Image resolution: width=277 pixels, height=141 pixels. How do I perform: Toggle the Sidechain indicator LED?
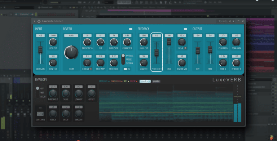coord(40,108)
